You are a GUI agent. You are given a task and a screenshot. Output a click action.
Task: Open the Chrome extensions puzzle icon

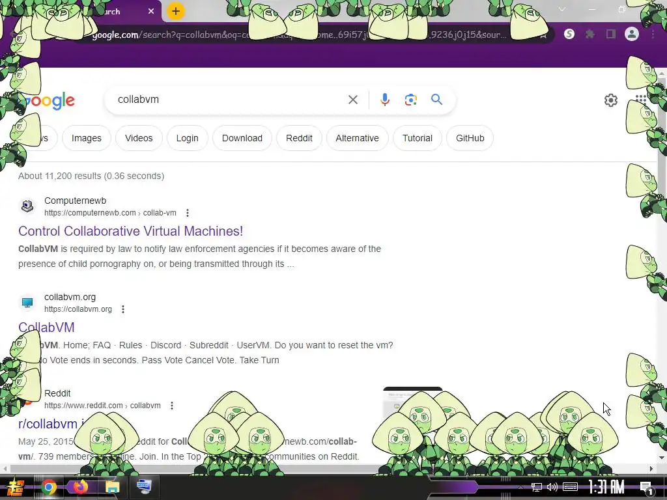(589, 34)
